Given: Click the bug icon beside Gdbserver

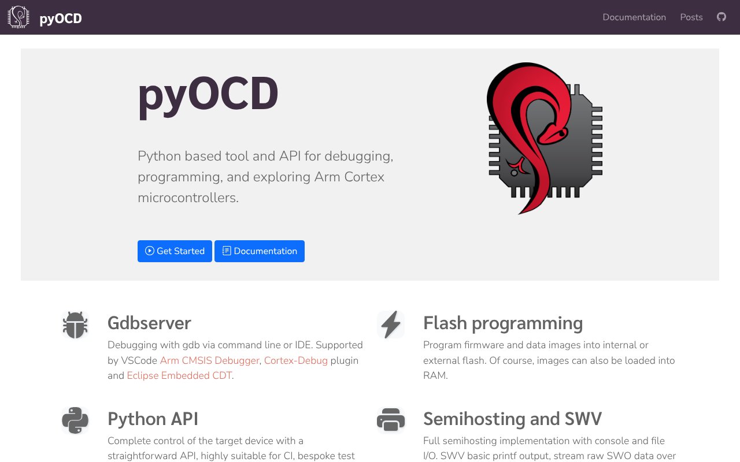Looking at the screenshot, I should point(75,325).
